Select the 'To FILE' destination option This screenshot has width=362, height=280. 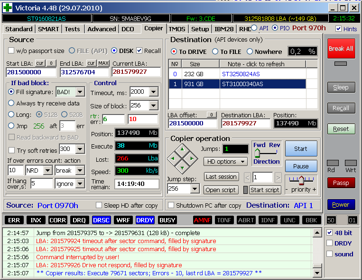click(215, 52)
